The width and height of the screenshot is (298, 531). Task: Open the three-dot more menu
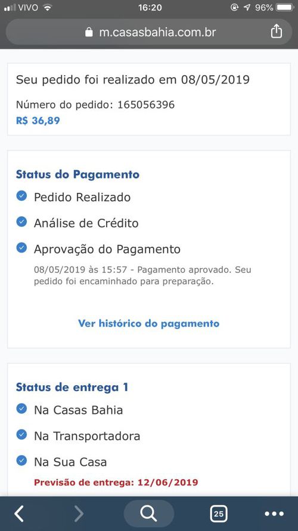[x=274, y=514]
